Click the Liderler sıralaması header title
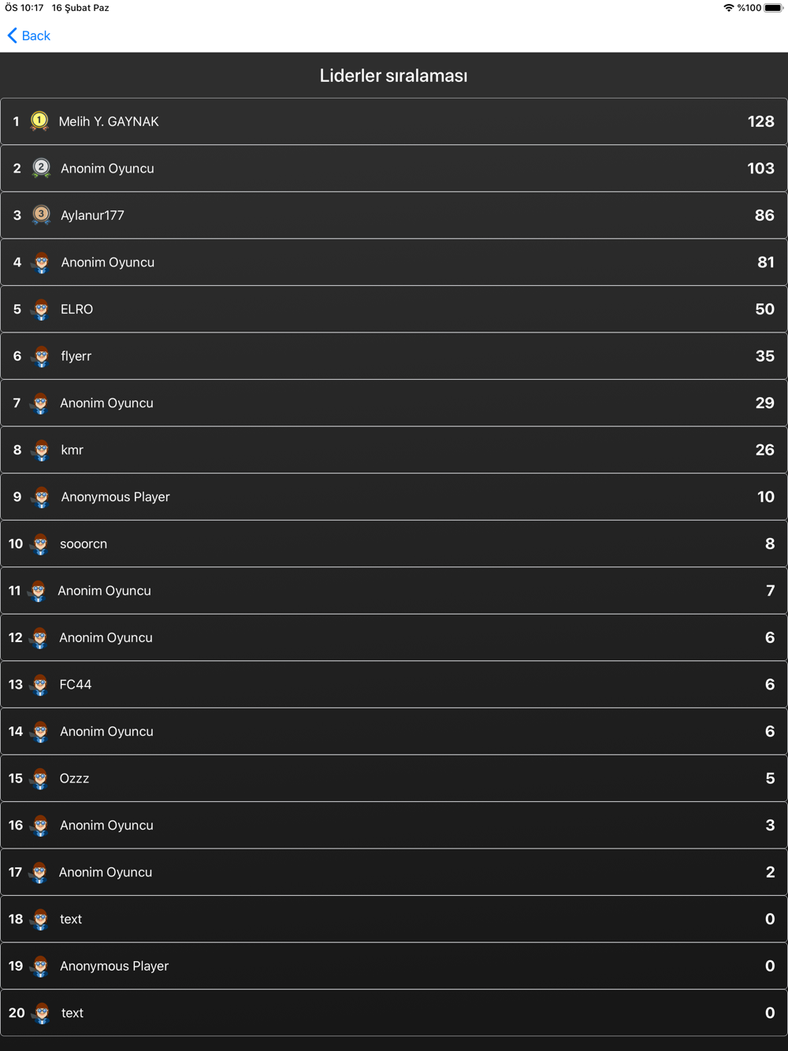The width and height of the screenshot is (788, 1051). (393, 76)
